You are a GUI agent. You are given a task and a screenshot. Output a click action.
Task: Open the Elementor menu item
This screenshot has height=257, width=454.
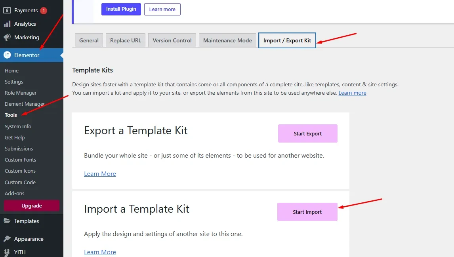[32, 55]
